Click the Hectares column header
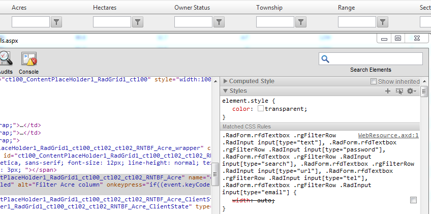 (x=105, y=8)
